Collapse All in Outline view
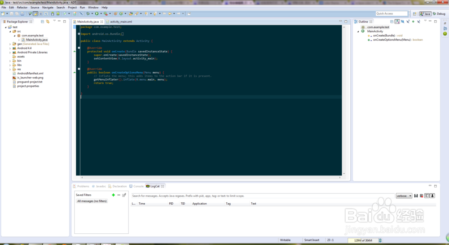 tap(392, 22)
